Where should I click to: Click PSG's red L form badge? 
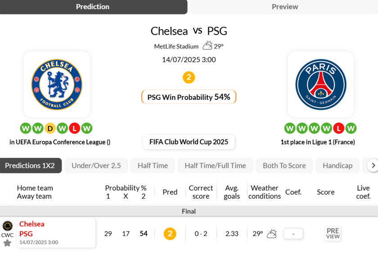tap(339, 129)
